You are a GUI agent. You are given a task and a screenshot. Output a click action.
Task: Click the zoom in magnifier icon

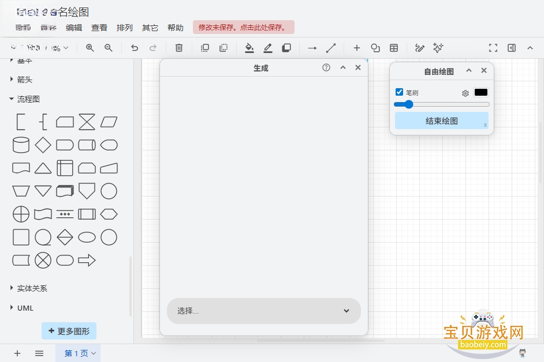click(x=90, y=48)
